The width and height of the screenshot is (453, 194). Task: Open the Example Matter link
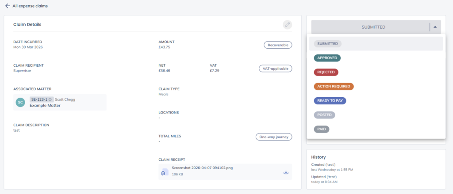click(x=45, y=106)
